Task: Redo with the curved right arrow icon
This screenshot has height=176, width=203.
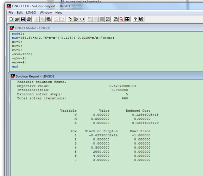Action: (62, 19)
